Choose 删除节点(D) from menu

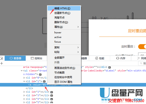coord(64,22)
